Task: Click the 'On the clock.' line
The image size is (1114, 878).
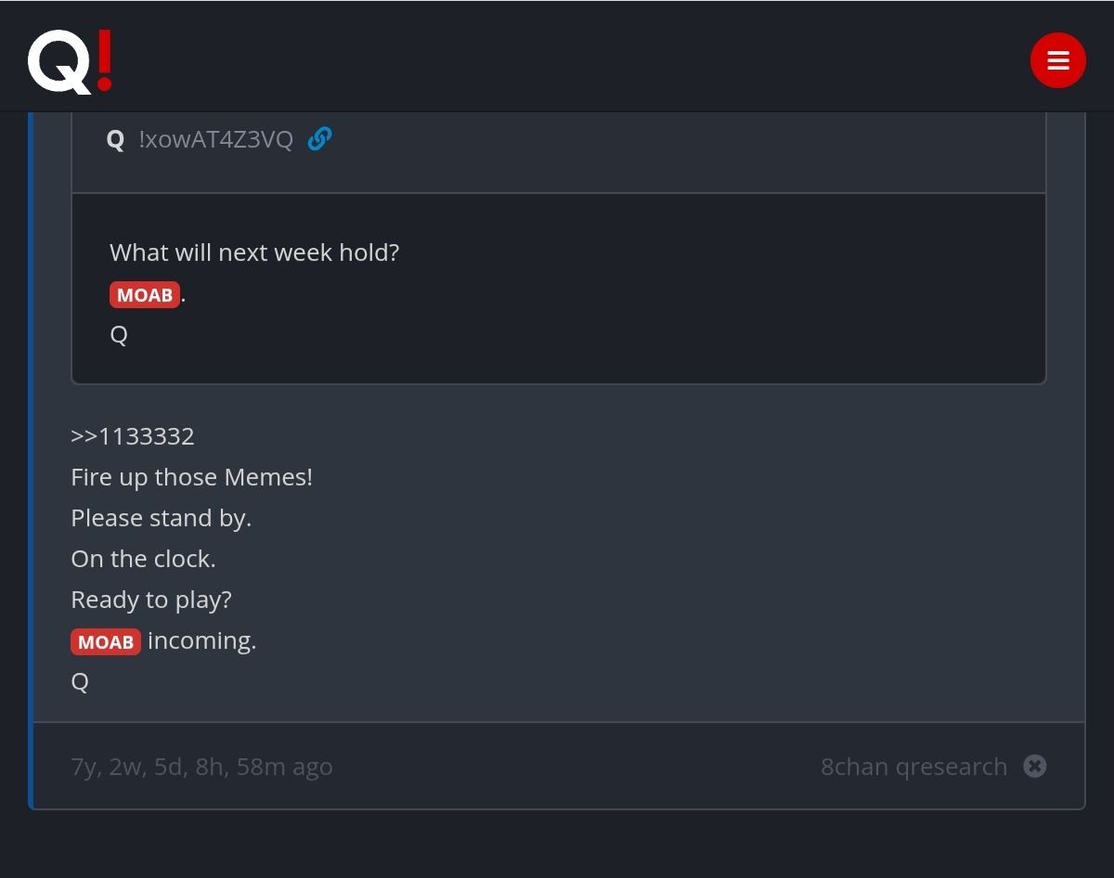Action: pos(143,559)
